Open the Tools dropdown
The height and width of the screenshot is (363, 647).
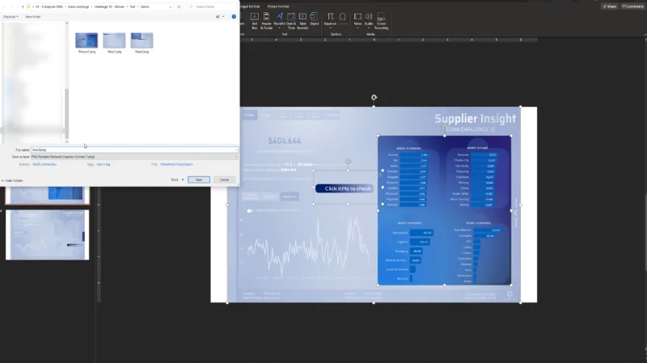click(x=177, y=179)
